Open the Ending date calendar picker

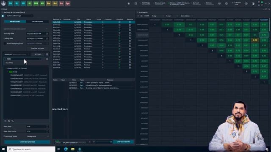click(47, 38)
